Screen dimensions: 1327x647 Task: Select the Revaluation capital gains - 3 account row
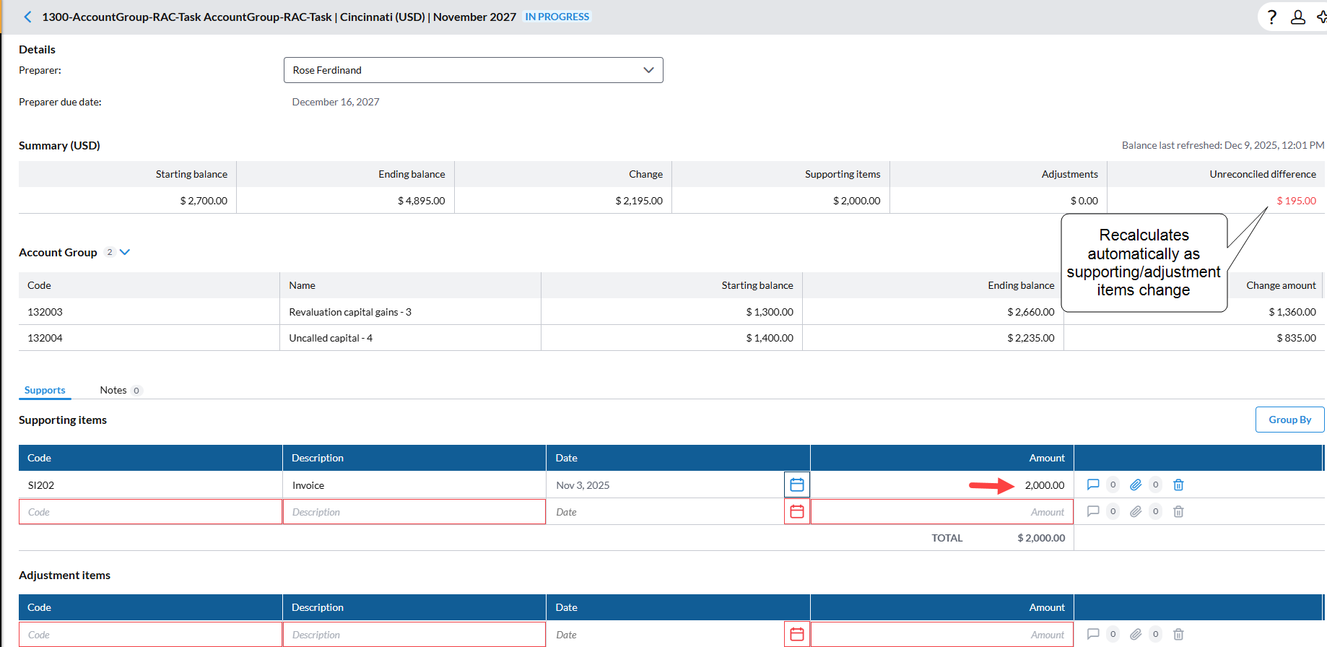tap(350, 312)
